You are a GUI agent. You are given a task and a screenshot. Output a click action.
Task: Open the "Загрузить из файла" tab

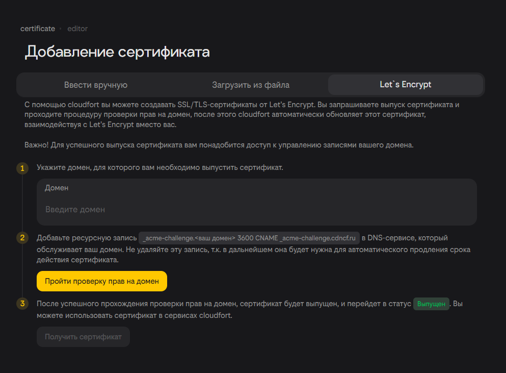point(251,85)
